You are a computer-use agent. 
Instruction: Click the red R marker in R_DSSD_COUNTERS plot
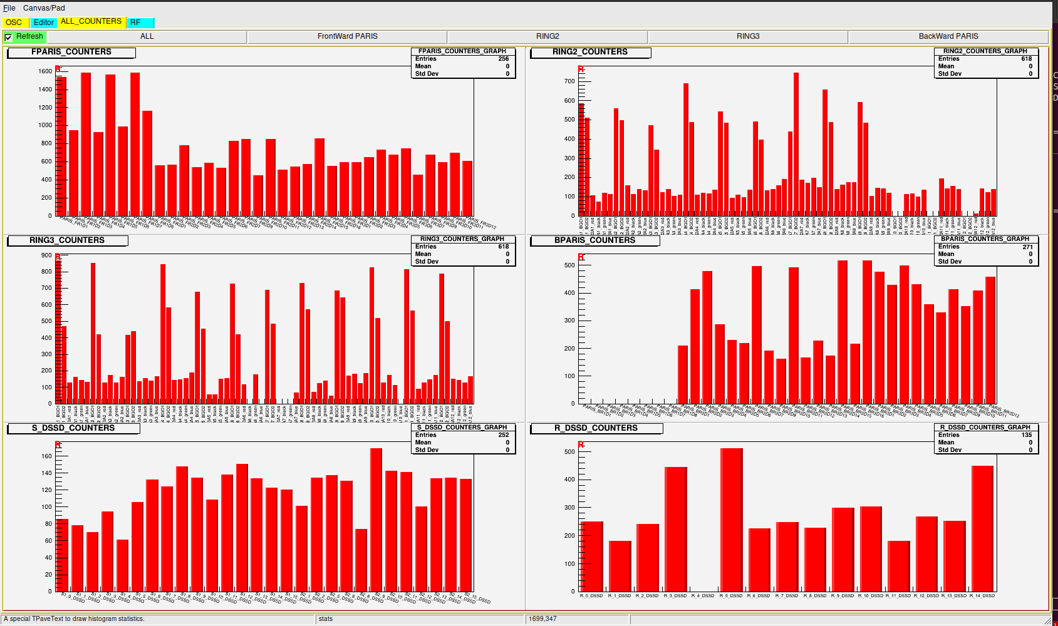[x=581, y=445]
